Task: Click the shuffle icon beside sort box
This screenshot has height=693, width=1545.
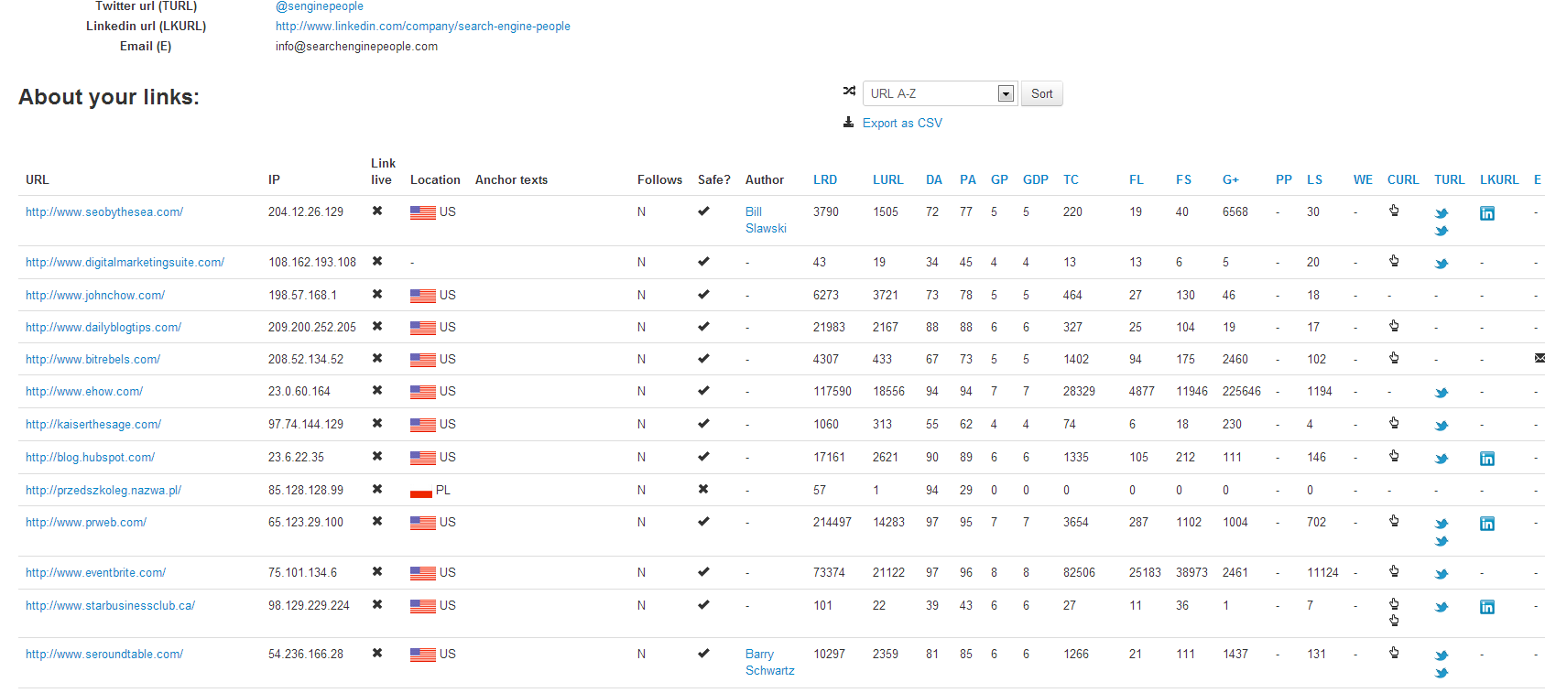Action: pyautogui.click(x=849, y=92)
